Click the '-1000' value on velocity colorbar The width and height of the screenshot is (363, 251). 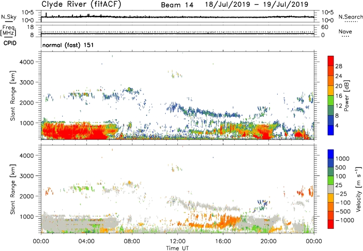click(x=345, y=220)
